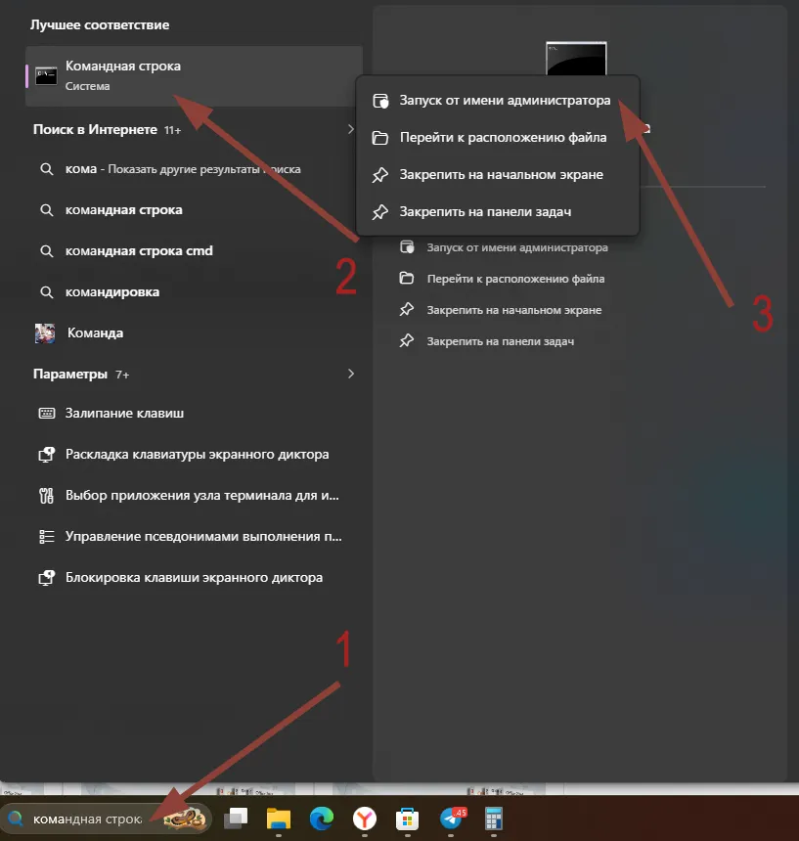The image size is (799, 841).
Task: Choose Закрепить на панели задач in context menu
Action: click(x=485, y=212)
